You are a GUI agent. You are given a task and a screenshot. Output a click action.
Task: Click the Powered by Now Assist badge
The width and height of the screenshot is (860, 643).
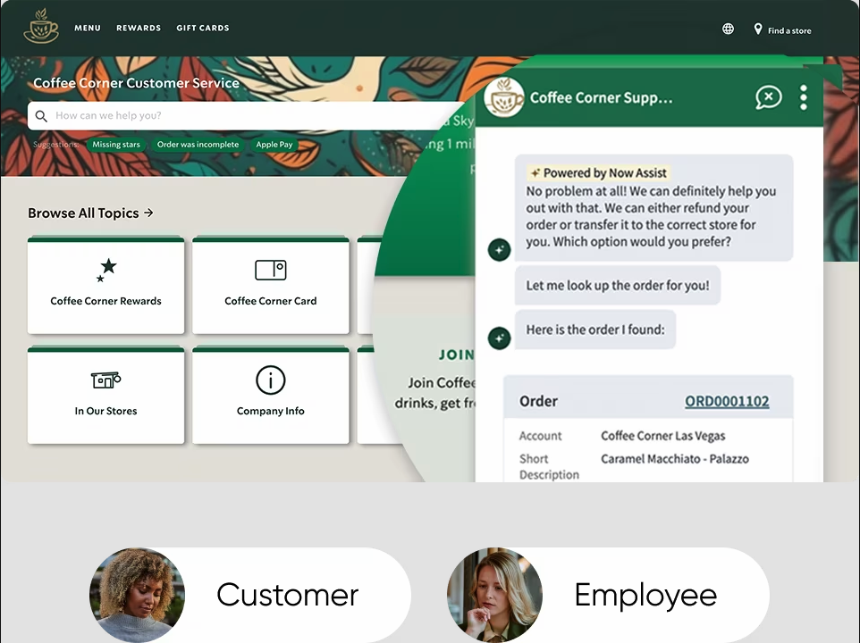pyautogui.click(x=598, y=173)
